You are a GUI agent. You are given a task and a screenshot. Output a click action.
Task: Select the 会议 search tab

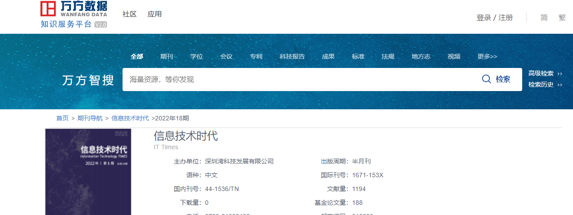pyautogui.click(x=226, y=56)
